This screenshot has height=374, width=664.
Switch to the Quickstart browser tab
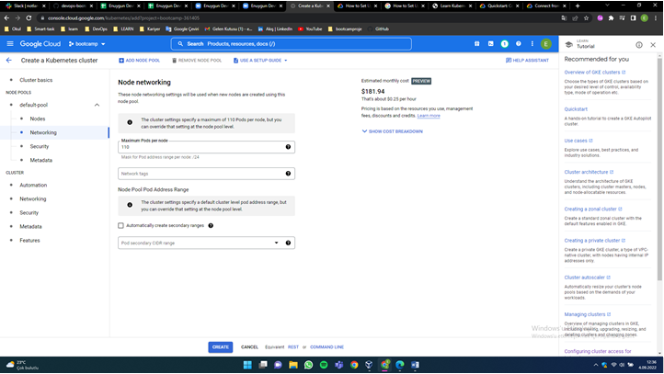[499, 6]
